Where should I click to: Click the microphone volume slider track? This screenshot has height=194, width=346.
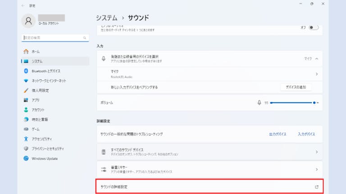(x=294, y=103)
